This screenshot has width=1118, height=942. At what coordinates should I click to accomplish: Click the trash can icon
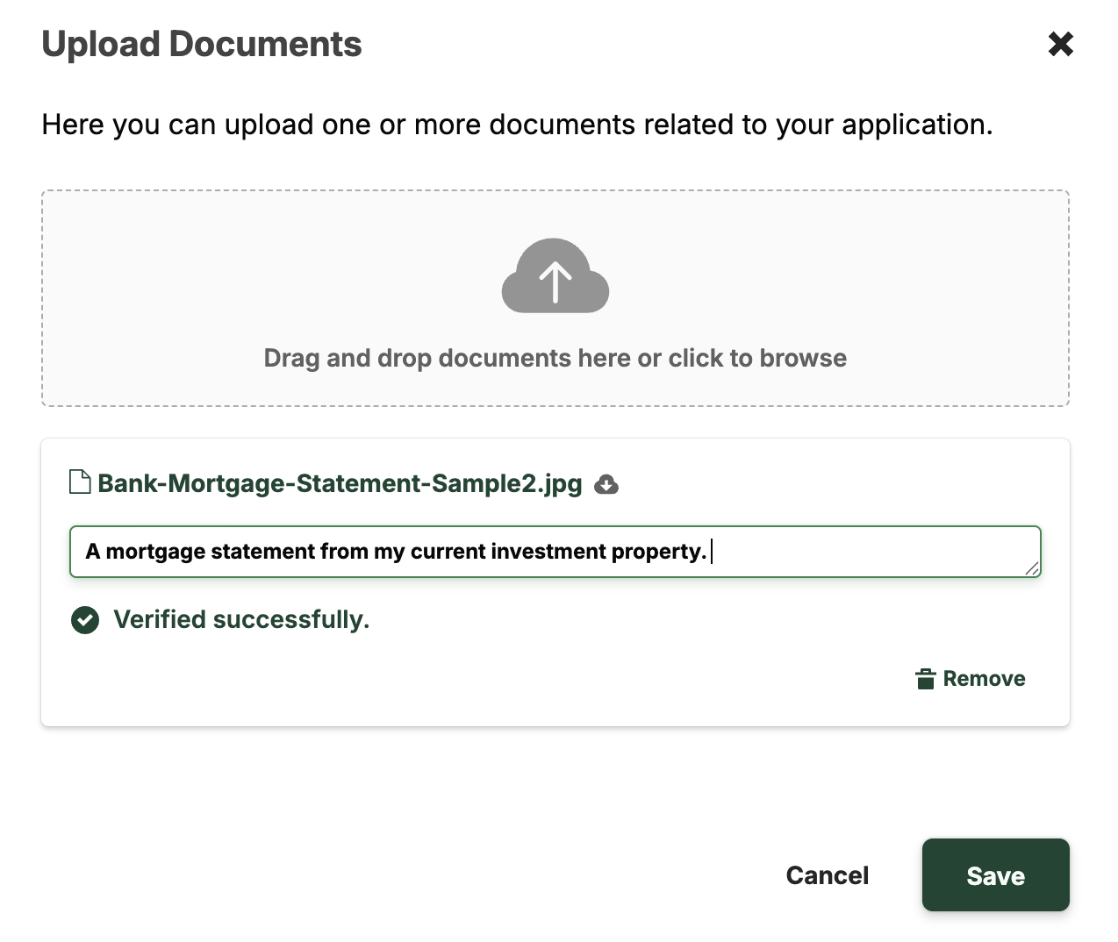[x=925, y=679]
